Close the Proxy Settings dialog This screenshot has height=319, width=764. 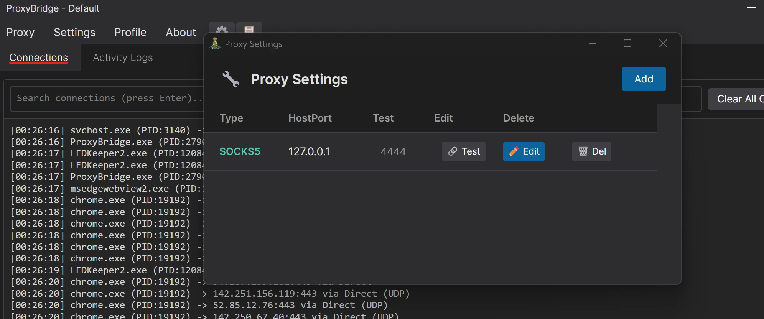pos(663,44)
